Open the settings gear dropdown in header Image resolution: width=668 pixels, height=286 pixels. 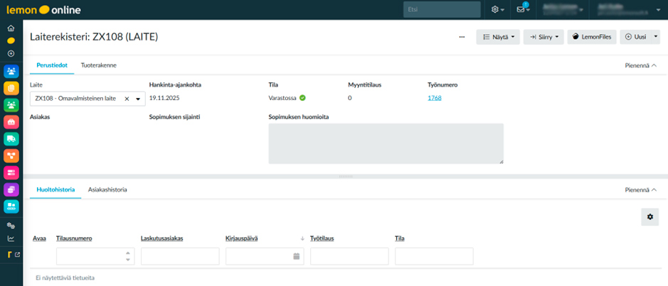click(498, 10)
